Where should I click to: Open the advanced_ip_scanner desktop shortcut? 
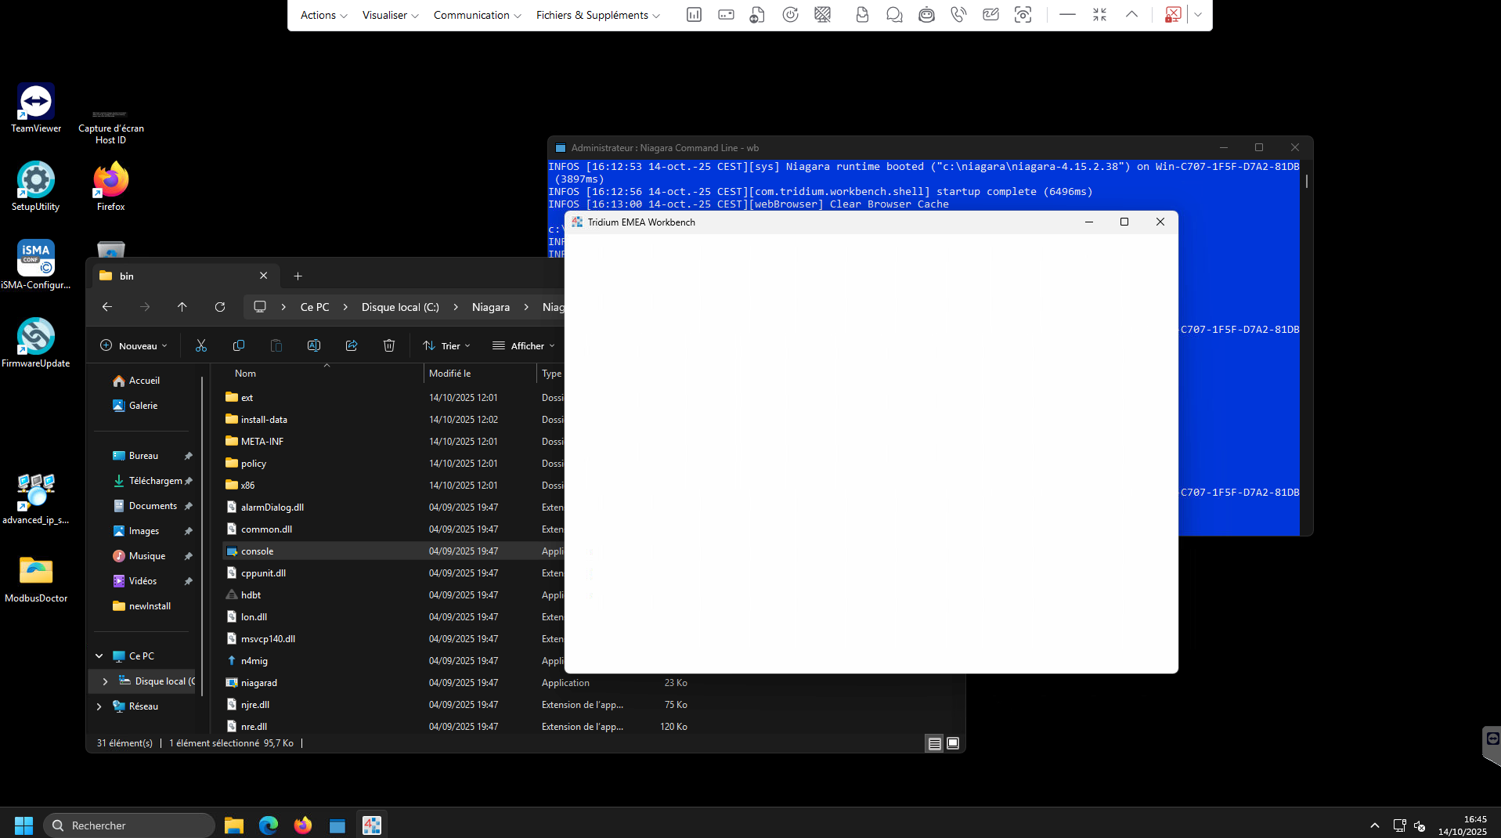[x=36, y=500]
